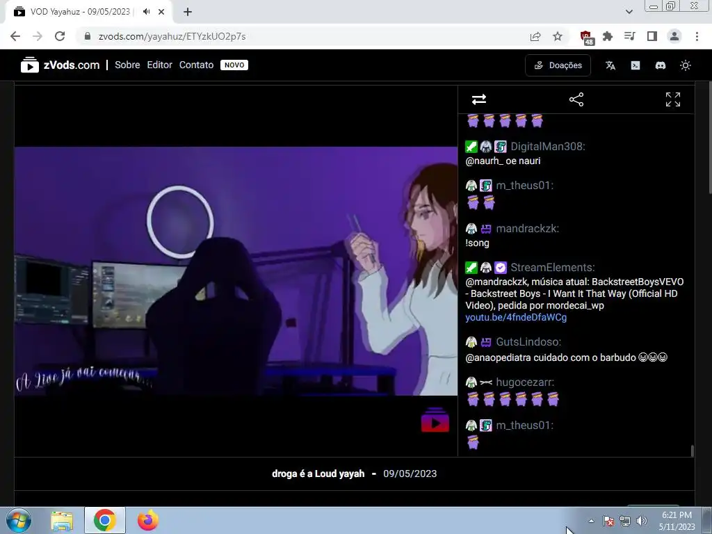712x534 pixels.
Task: Expand chat to fullscreen icon
Action: [x=673, y=99]
